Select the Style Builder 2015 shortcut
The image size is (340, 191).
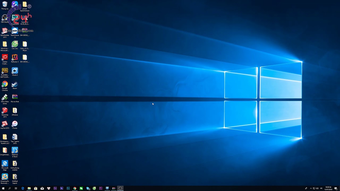pyautogui.click(x=5, y=33)
